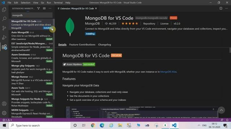Viewport: 231px width, 129px height.
Task: Install Mongo Snippets for Node-js extension
Action: (x=49, y=106)
